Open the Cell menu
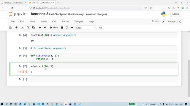 [x=54, y=21]
